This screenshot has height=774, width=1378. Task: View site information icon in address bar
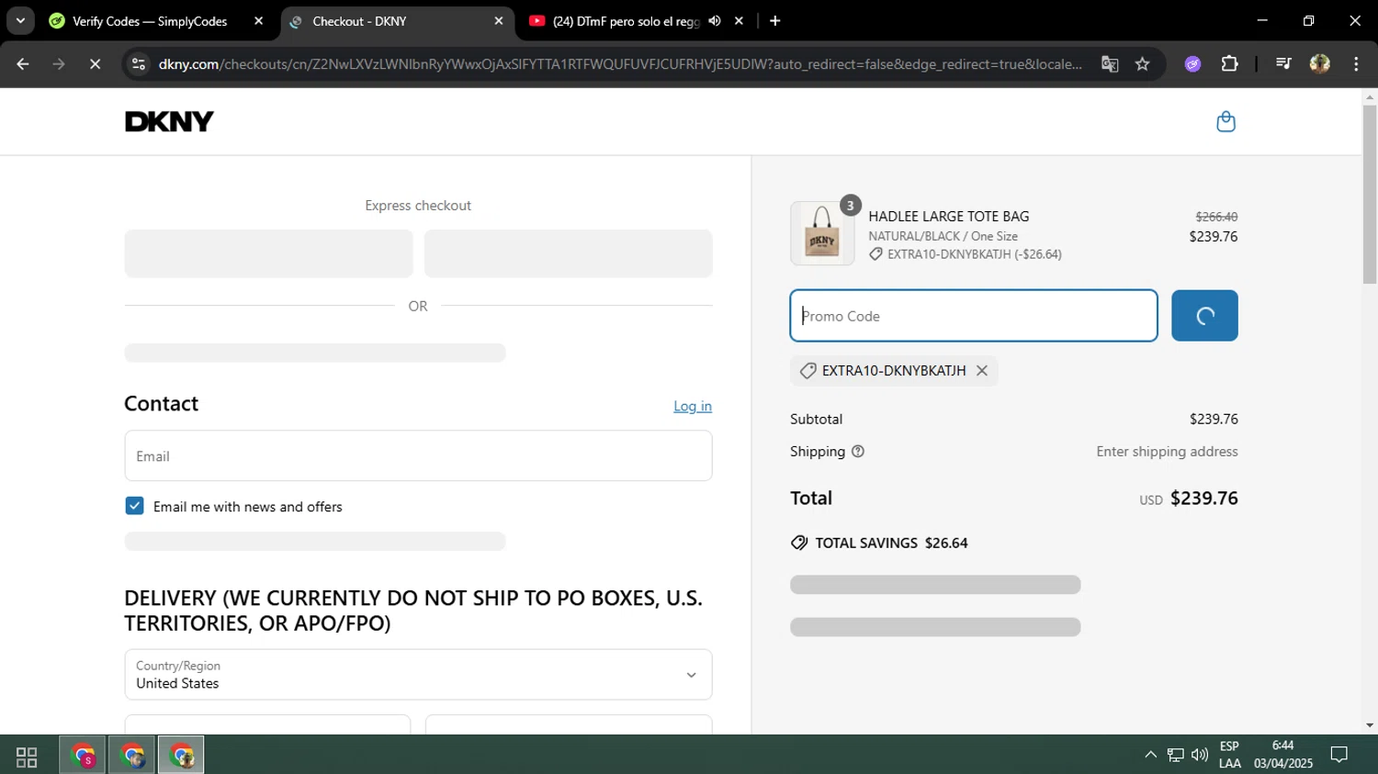pyautogui.click(x=139, y=64)
